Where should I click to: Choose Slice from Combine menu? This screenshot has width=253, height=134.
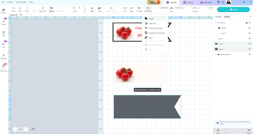(x=155, y=38)
